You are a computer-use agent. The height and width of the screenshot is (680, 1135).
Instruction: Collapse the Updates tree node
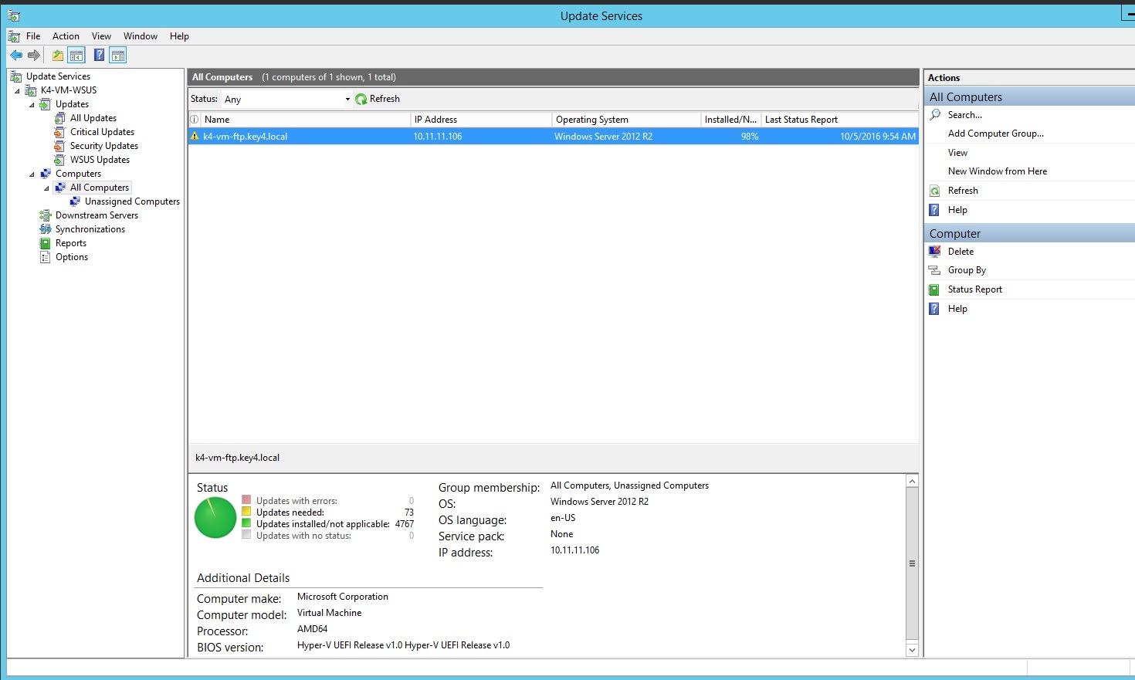32,105
